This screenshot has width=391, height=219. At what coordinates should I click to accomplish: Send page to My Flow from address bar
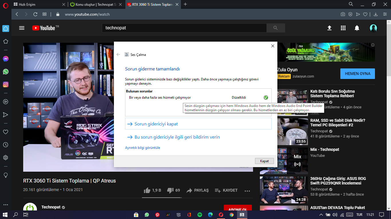click(x=358, y=14)
